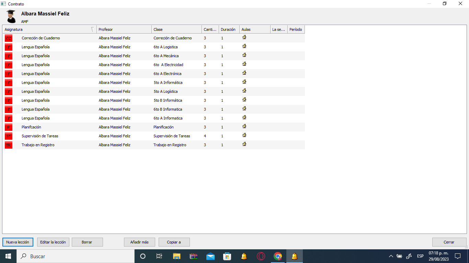Select '6to A Informatica' class cell
469x263 pixels.
pos(168,118)
